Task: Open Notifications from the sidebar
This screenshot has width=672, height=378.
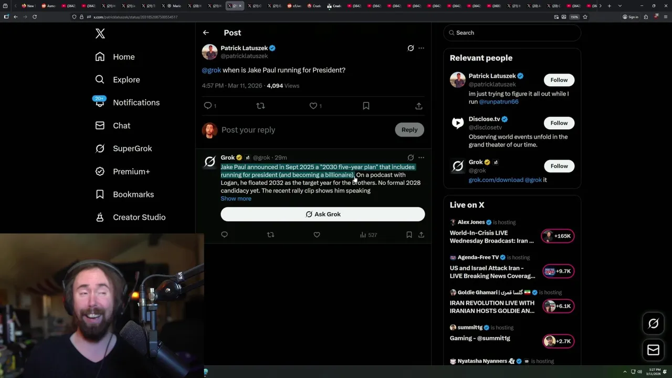Action: coord(127,102)
